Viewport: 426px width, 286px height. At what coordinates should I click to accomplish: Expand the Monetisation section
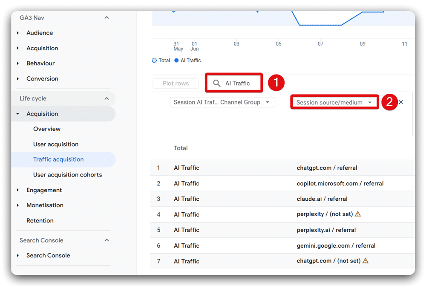45,205
